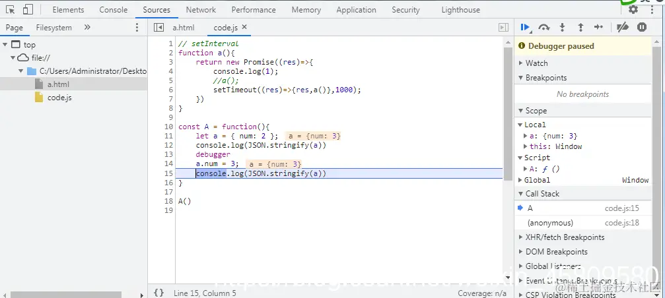
Task: Open the Lighthouse panel
Action: click(460, 10)
